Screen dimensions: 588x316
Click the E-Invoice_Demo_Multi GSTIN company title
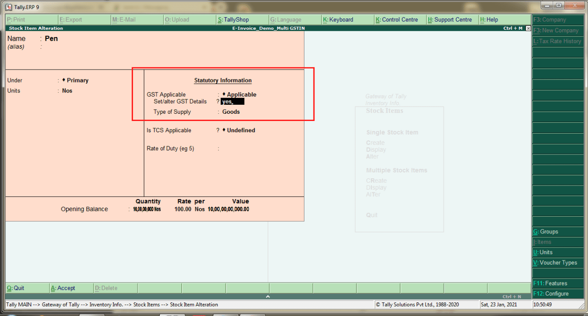click(x=268, y=28)
